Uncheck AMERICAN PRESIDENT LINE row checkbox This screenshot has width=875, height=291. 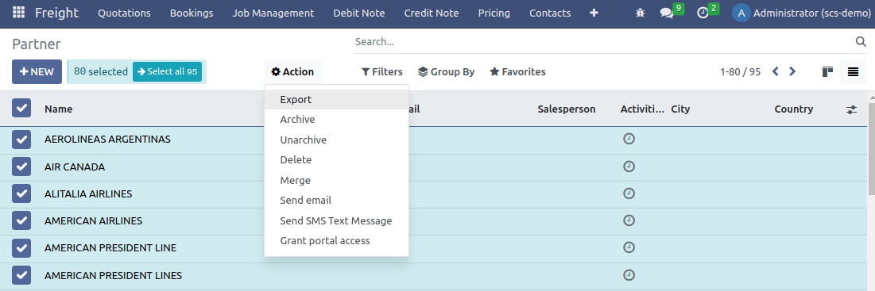click(21, 248)
